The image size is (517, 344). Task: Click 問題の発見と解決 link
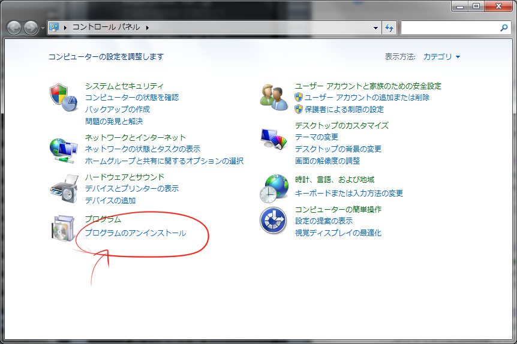tap(114, 121)
